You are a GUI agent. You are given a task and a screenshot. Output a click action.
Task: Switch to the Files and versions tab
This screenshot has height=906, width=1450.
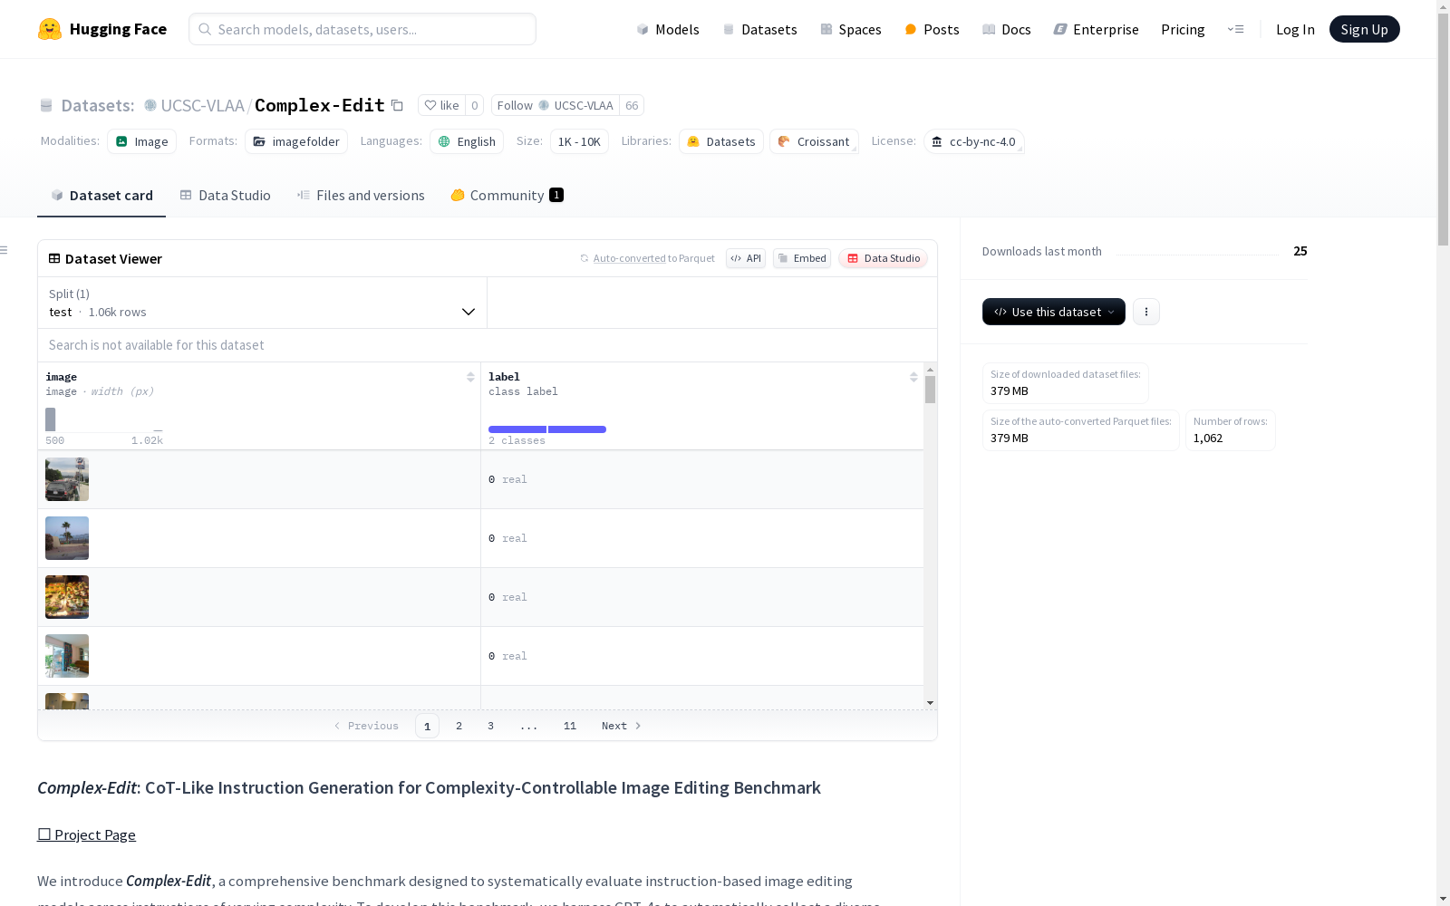pyautogui.click(x=361, y=196)
